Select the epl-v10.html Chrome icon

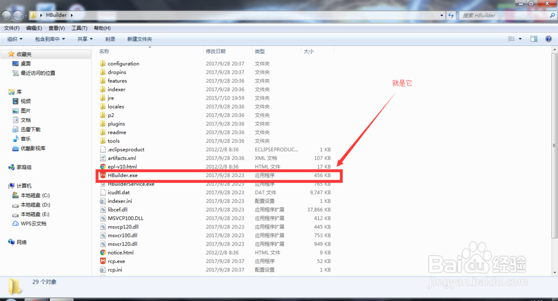pos(103,167)
